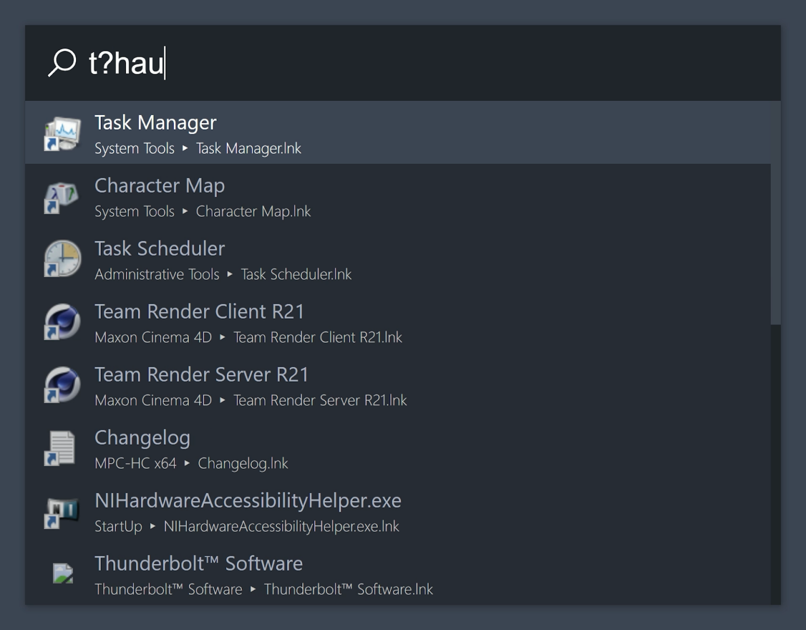The height and width of the screenshot is (630, 806).
Task: Open Thunderbolt™ Software result title
Action: point(198,564)
